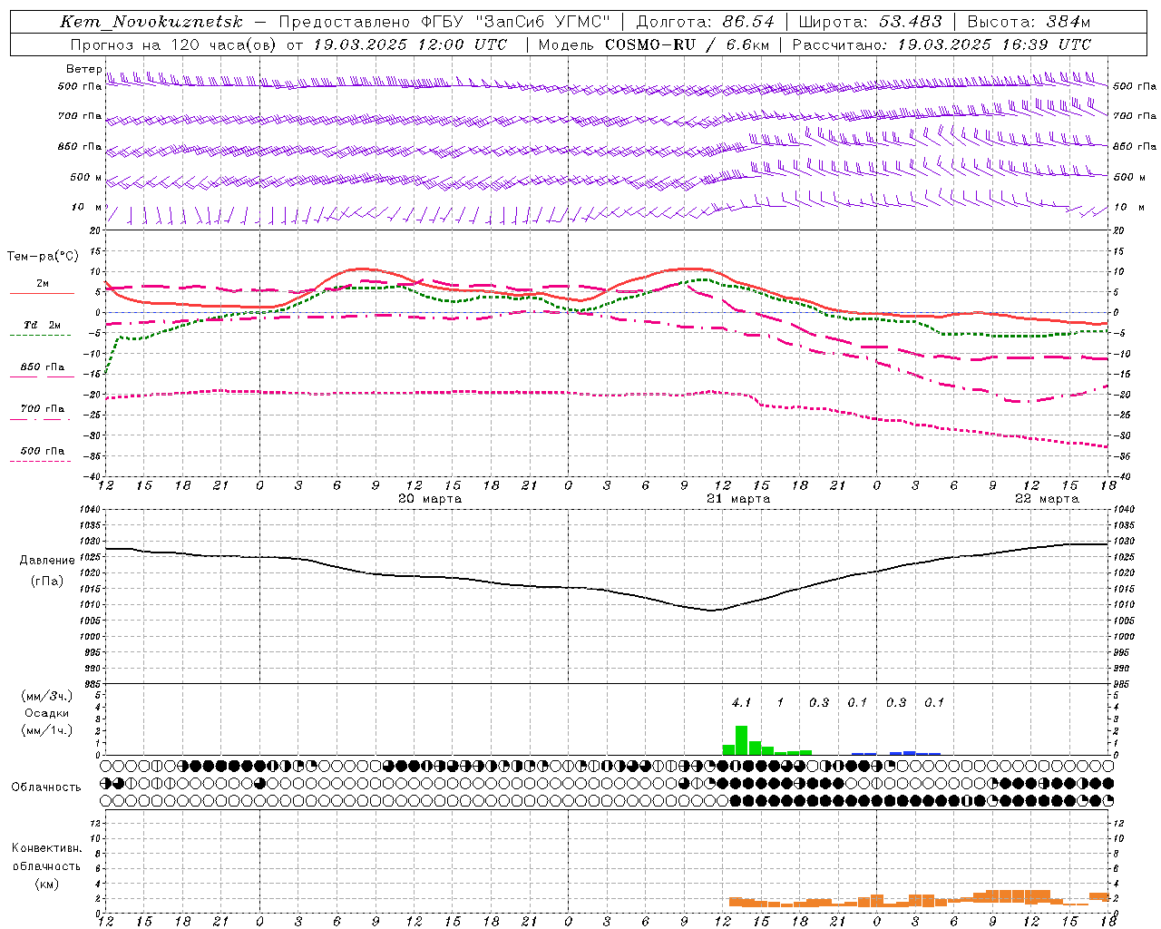The height and width of the screenshot is (929, 1161).
Task: Click 'Прогноз на 120 часа(ов)' forecast text
Action: [175, 44]
